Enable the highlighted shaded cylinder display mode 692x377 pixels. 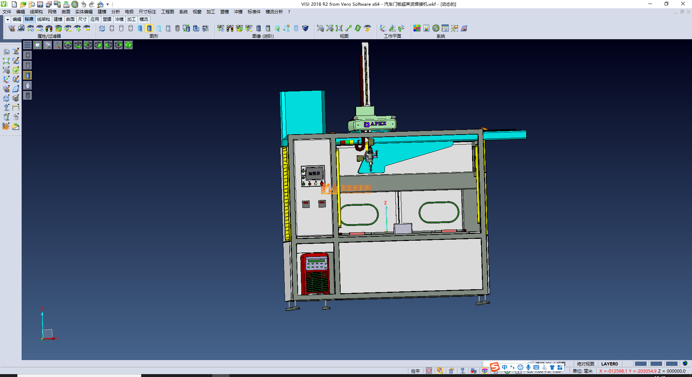(x=149, y=28)
